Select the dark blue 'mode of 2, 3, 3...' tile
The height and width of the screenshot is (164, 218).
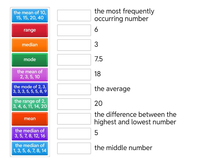point(30,89)
